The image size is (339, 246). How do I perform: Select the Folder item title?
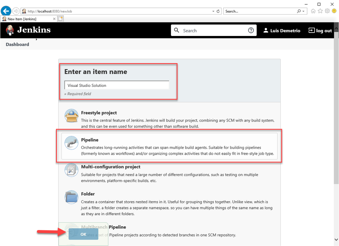(88, 194)
